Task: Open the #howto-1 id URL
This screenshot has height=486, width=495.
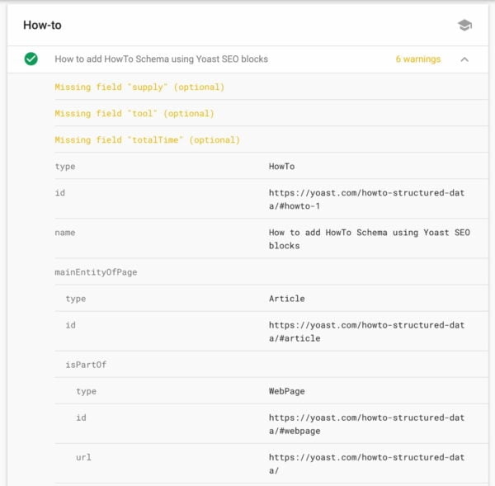Action: [x=366, y=199]
